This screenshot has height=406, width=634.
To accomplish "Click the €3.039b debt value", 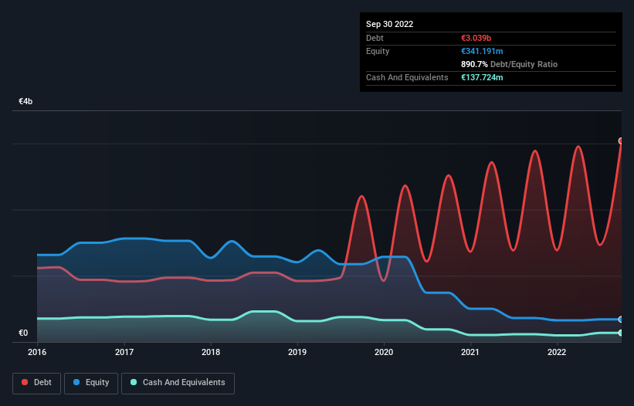I will 476,38.
